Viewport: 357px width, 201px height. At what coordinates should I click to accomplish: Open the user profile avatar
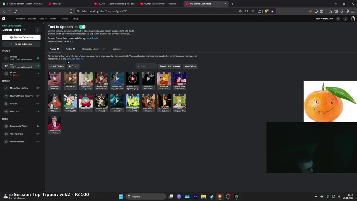point(353,19)
